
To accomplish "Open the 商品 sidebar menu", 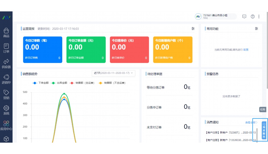I will click(6, 33).
